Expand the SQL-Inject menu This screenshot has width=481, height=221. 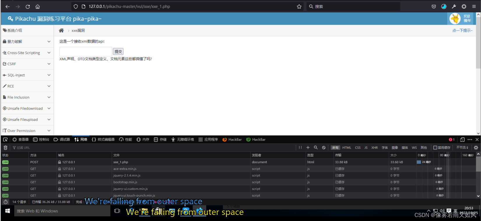[27, 75]
